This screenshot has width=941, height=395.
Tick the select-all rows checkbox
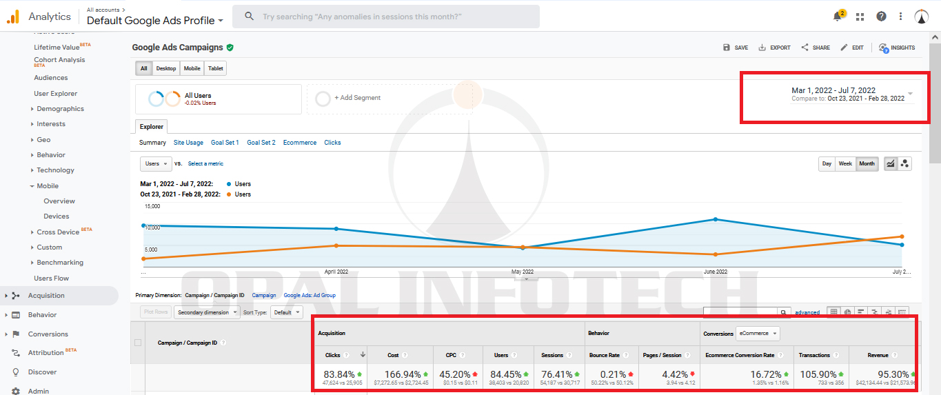138,343
